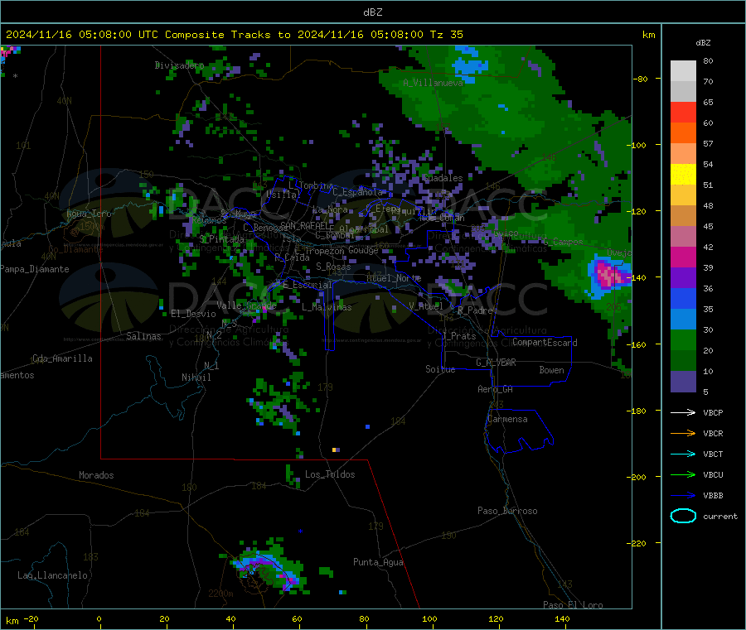Click the orange VBCR arrow in legend
This screenshot has height=630, width=746.
click(x=683, y=433)
